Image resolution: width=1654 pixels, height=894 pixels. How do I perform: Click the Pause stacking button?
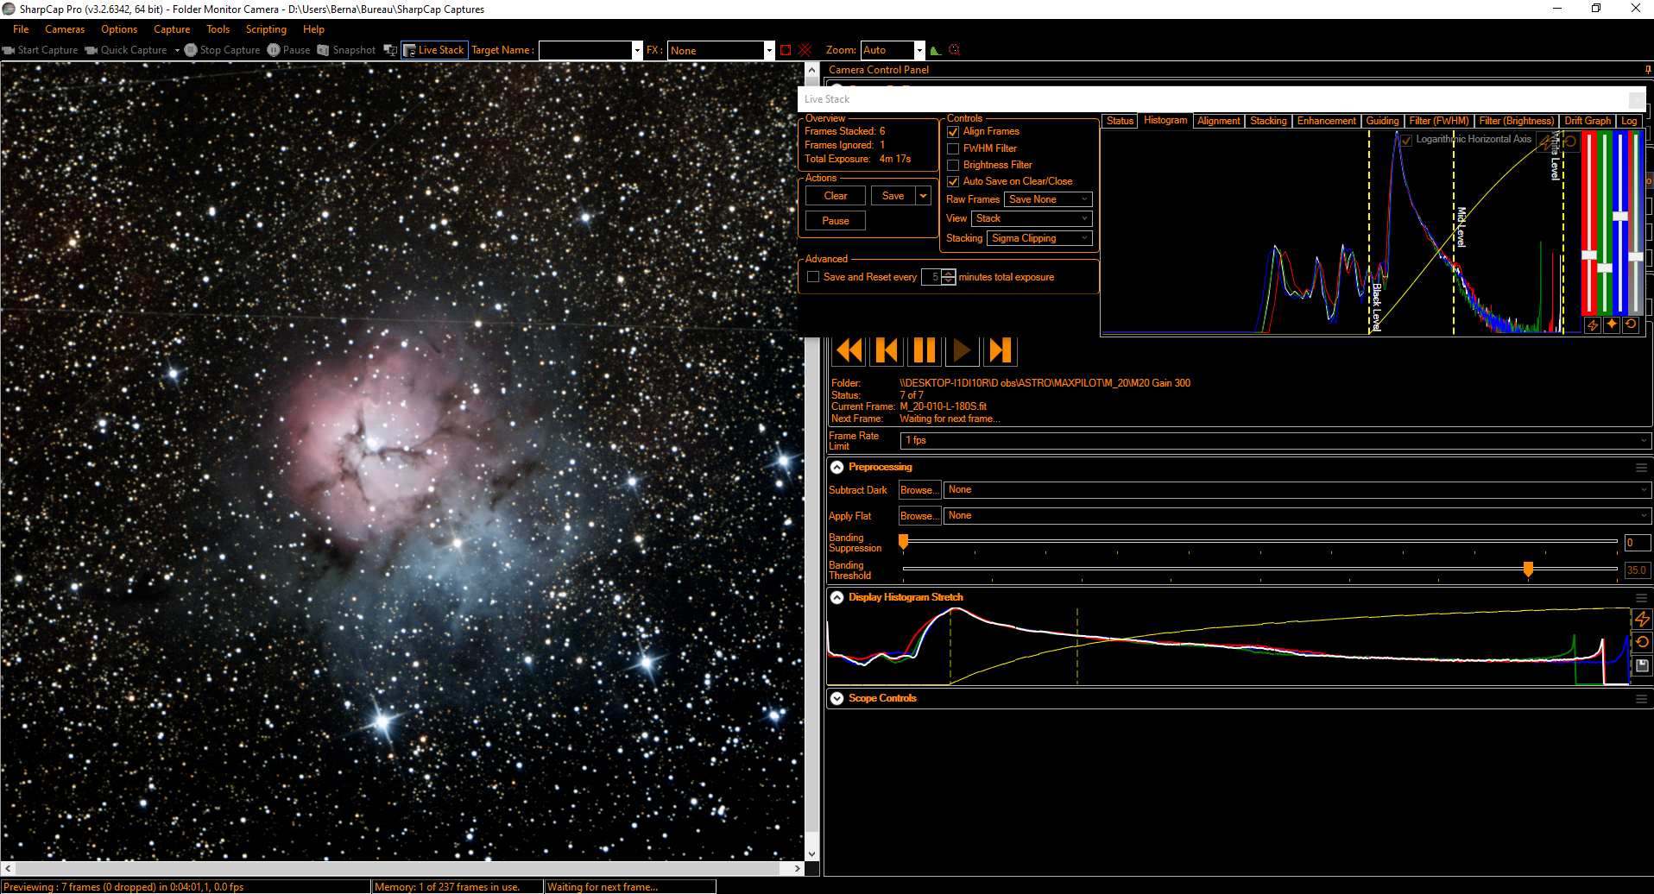coord(836,221)
